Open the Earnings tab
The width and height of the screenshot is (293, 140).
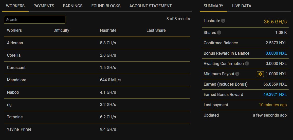click(73, 6)
